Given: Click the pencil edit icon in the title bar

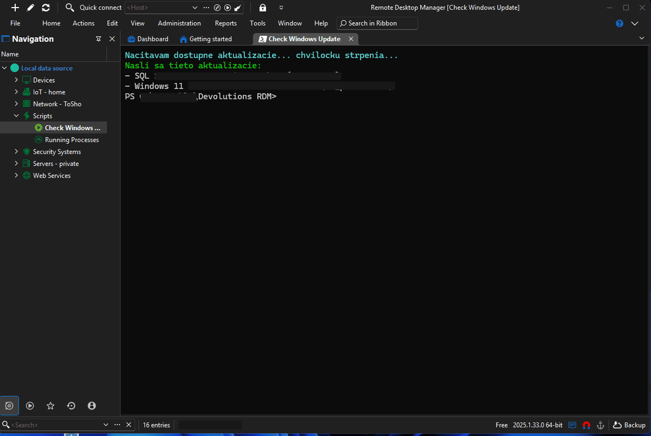Looking at the screenshot, I should click(x=30, y=8).
